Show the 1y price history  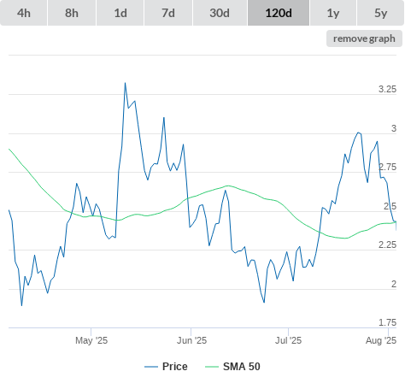click(x=333, y=13)
